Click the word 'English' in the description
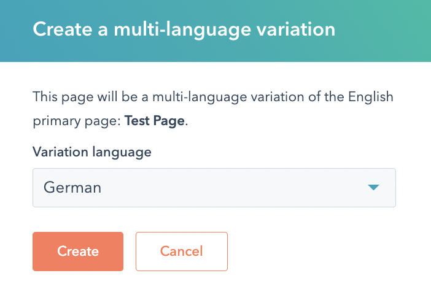The height and width of the screenshot is (292, 431). [370, 96]
